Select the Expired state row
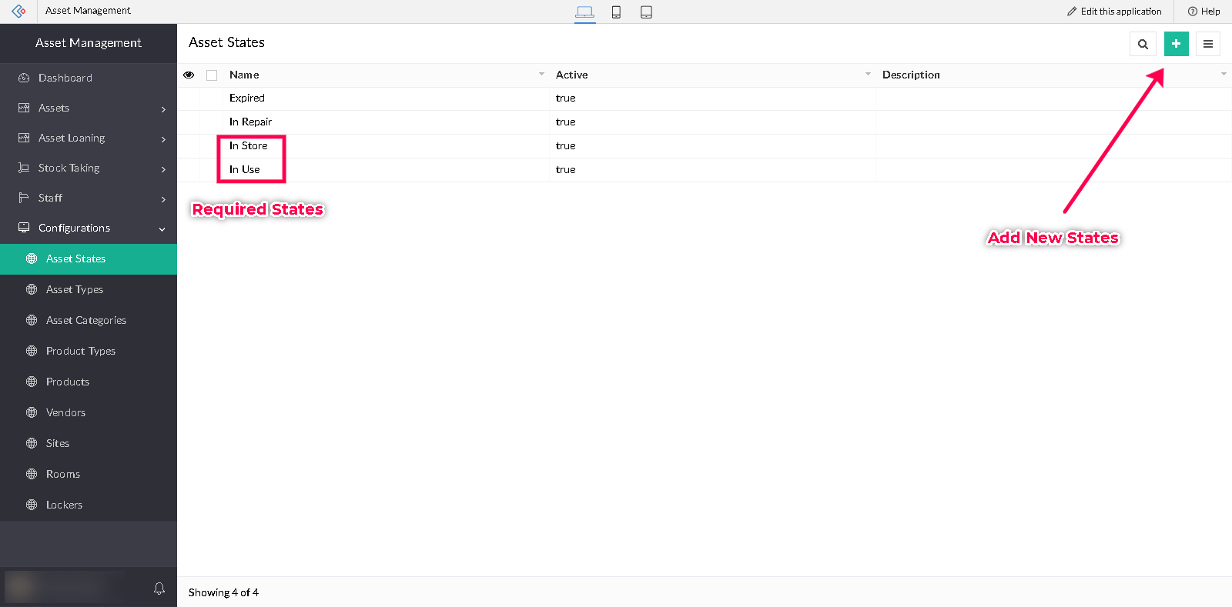Viewport: 1232px width, 607px height. [705, 98]
